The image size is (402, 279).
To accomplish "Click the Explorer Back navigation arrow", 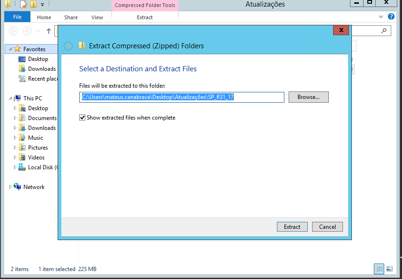I will (x=13, y=31).
